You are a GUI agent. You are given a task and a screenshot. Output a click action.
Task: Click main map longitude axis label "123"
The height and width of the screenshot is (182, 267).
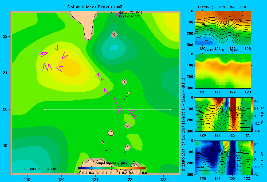click(x=163, y=179)
